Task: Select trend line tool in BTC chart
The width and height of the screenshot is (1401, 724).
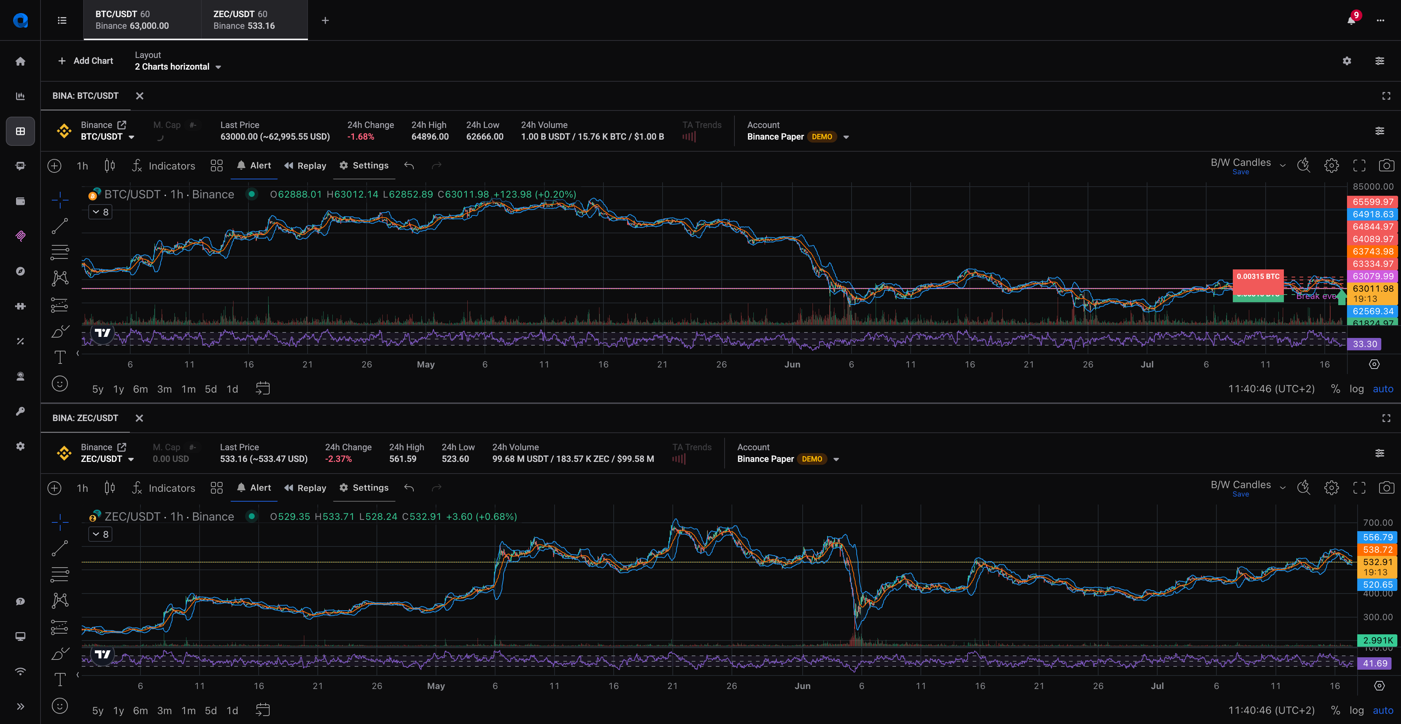Action: pyautogui.click(x=60, y=226)
